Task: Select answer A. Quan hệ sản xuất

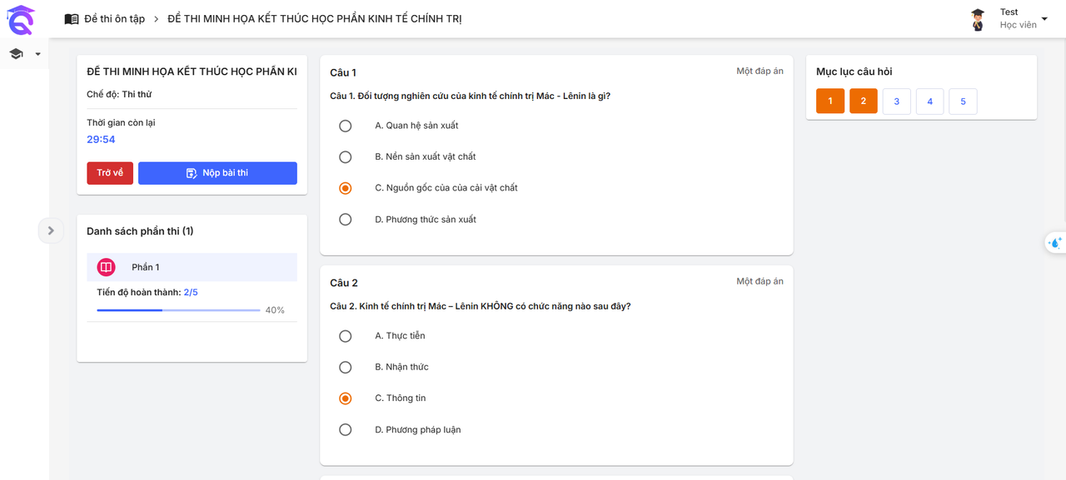Action: (x=346, y=126)
